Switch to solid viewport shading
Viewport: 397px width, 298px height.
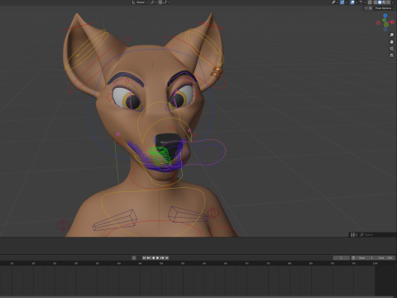point(380,2)
